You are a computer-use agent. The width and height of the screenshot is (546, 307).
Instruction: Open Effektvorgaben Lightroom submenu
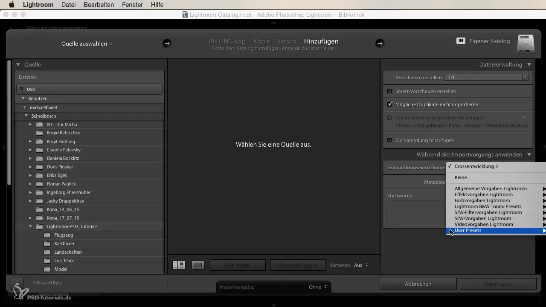click(496, 194)
